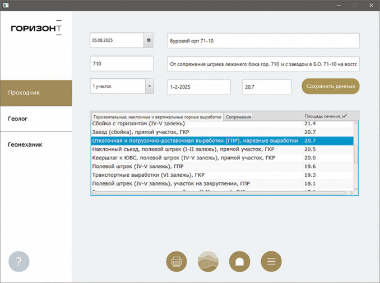This screenshot has height=283, width=380.
Task: Select row 'Транспортные выработки (VI залежь), ГКР'
Action: [196, 174]
